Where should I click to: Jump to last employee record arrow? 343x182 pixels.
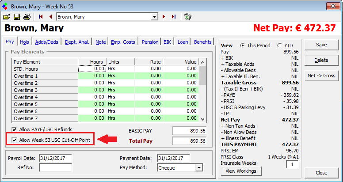click(x=173, y=17)
